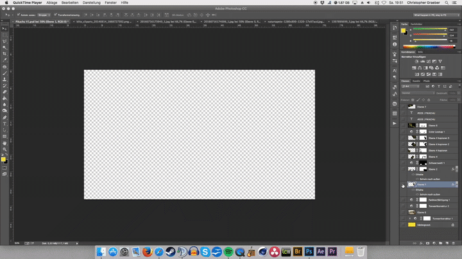Toggle the Autom. ausw. checkbox
The image size is (462, 259).
17,13
